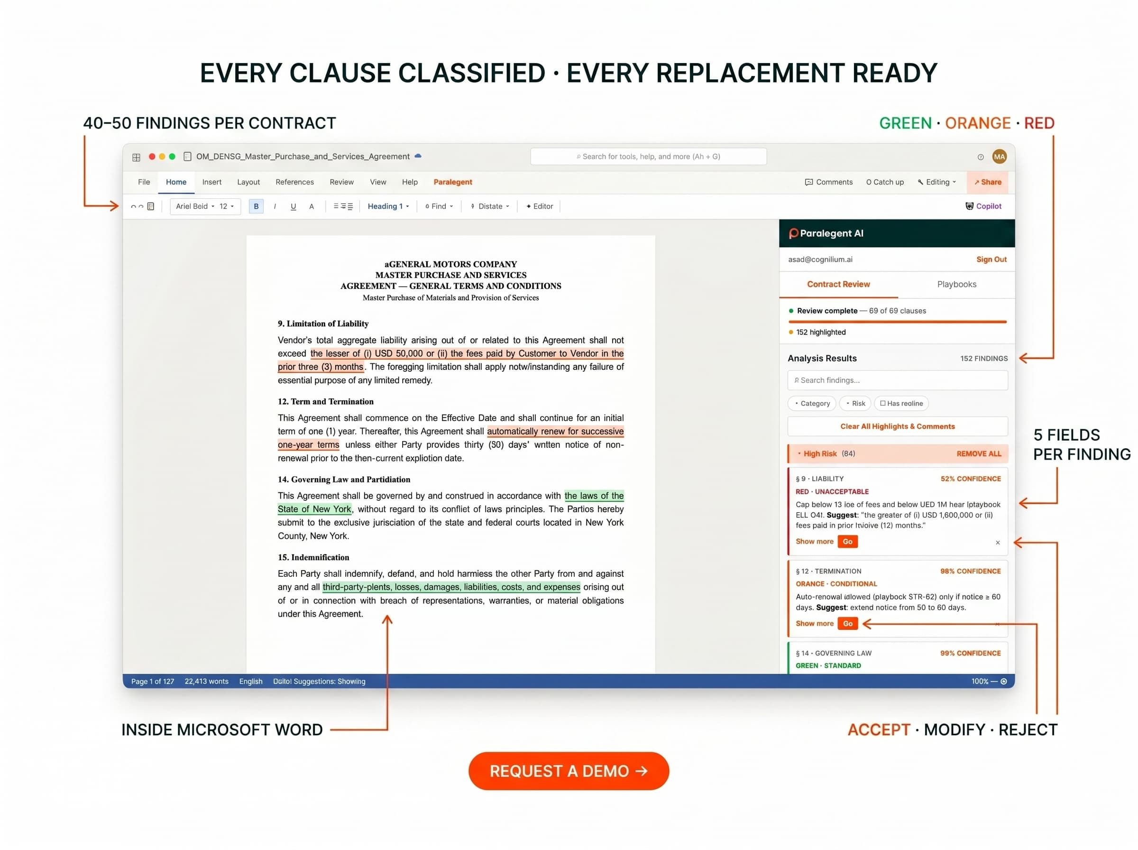
Task: Click the Search findings field
Action: [x=897, y=381]
